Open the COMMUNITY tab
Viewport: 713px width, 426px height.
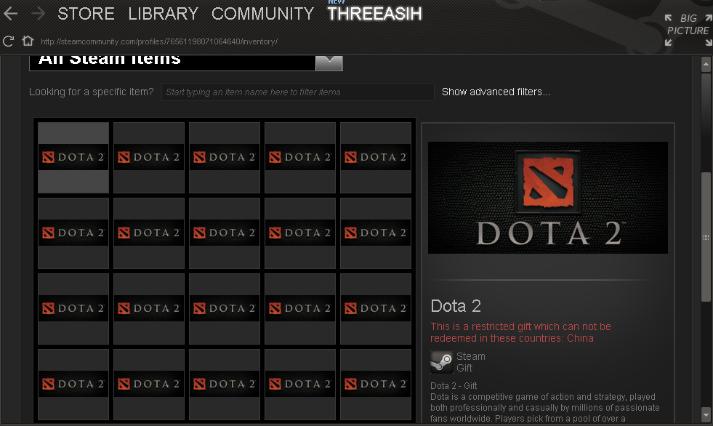(263, 14)
